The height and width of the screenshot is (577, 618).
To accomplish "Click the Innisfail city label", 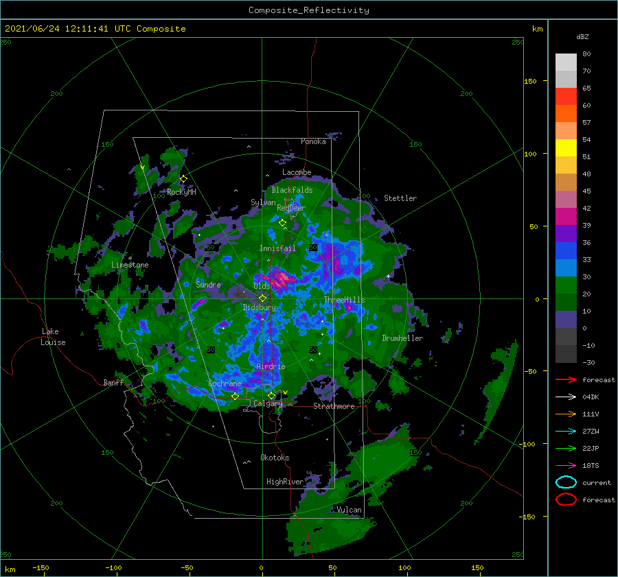I will click(277, 248).
